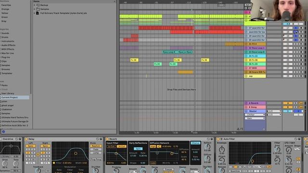Screen dimensions: 308x173
Task: Click the Delay stereo link icon
Action: pyautogui.click(x=38, y=155)
